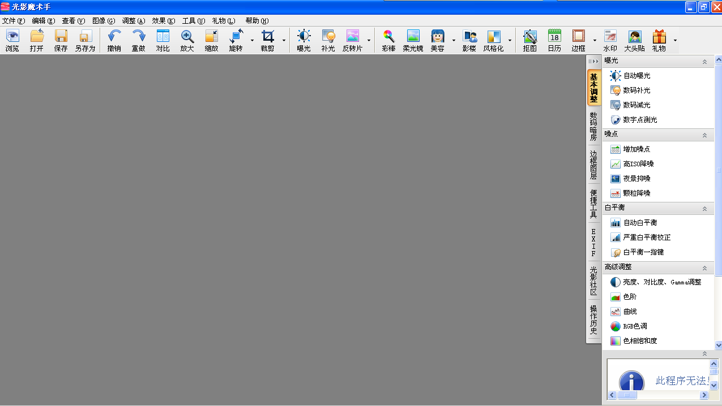The width and height of the screenshot is (722, 406).
Task: Click the 礼物 gift toolbar icon
Action: click(659, 41)
